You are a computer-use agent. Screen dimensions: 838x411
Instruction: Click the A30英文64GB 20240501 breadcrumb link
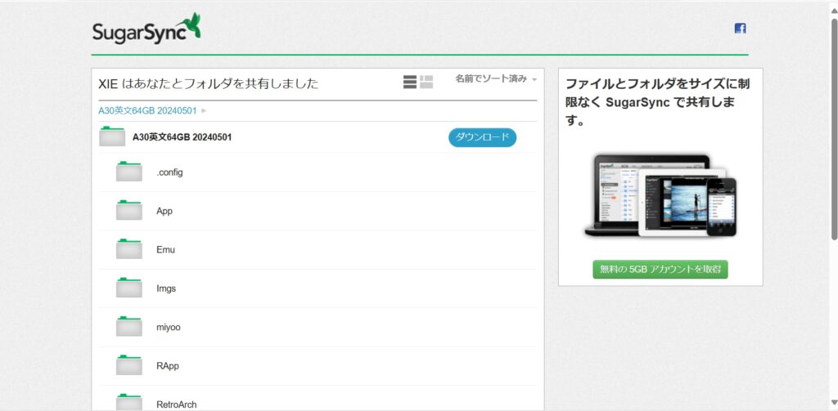[147, 110]
